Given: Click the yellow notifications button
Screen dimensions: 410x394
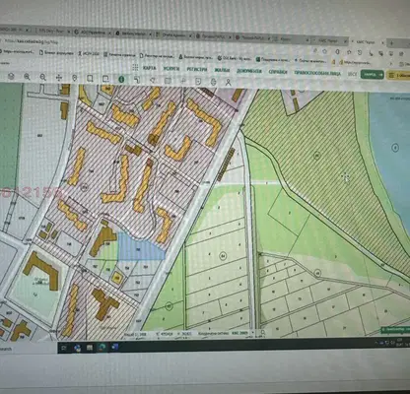Looking at the screenshot, I should pyautogui.click(x=398, y=75).
